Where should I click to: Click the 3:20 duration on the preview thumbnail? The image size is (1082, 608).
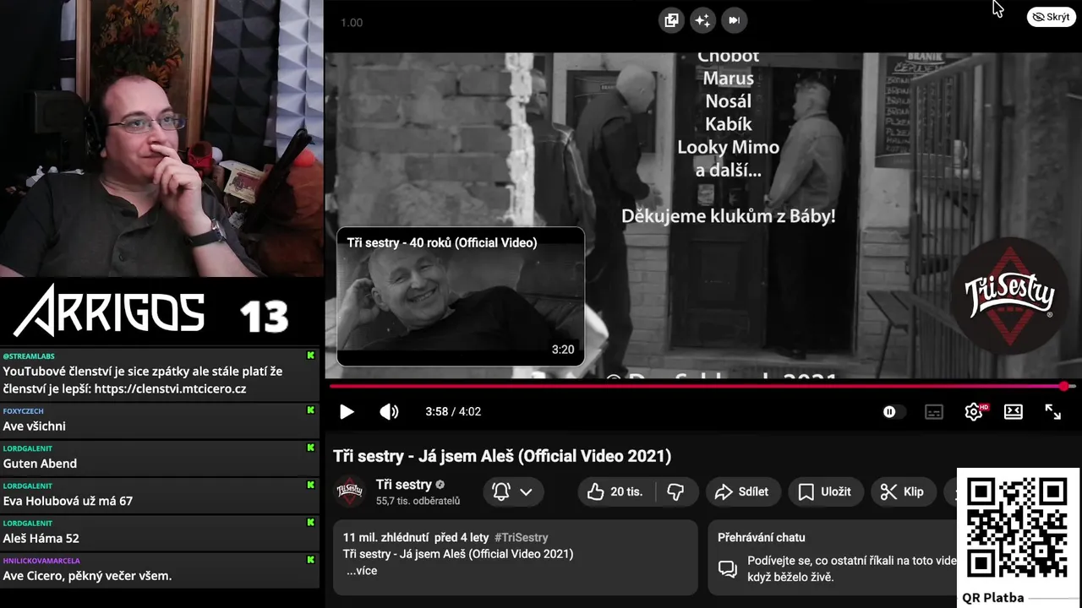click(563, 350)
